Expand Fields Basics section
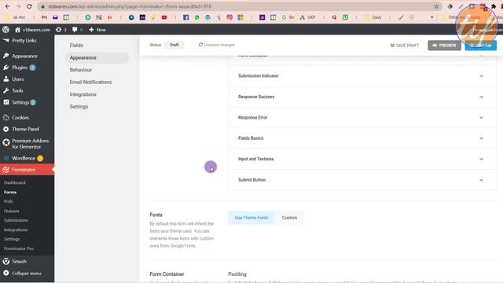This screenshot has height=283, width=503. click(x=362, y=138)
